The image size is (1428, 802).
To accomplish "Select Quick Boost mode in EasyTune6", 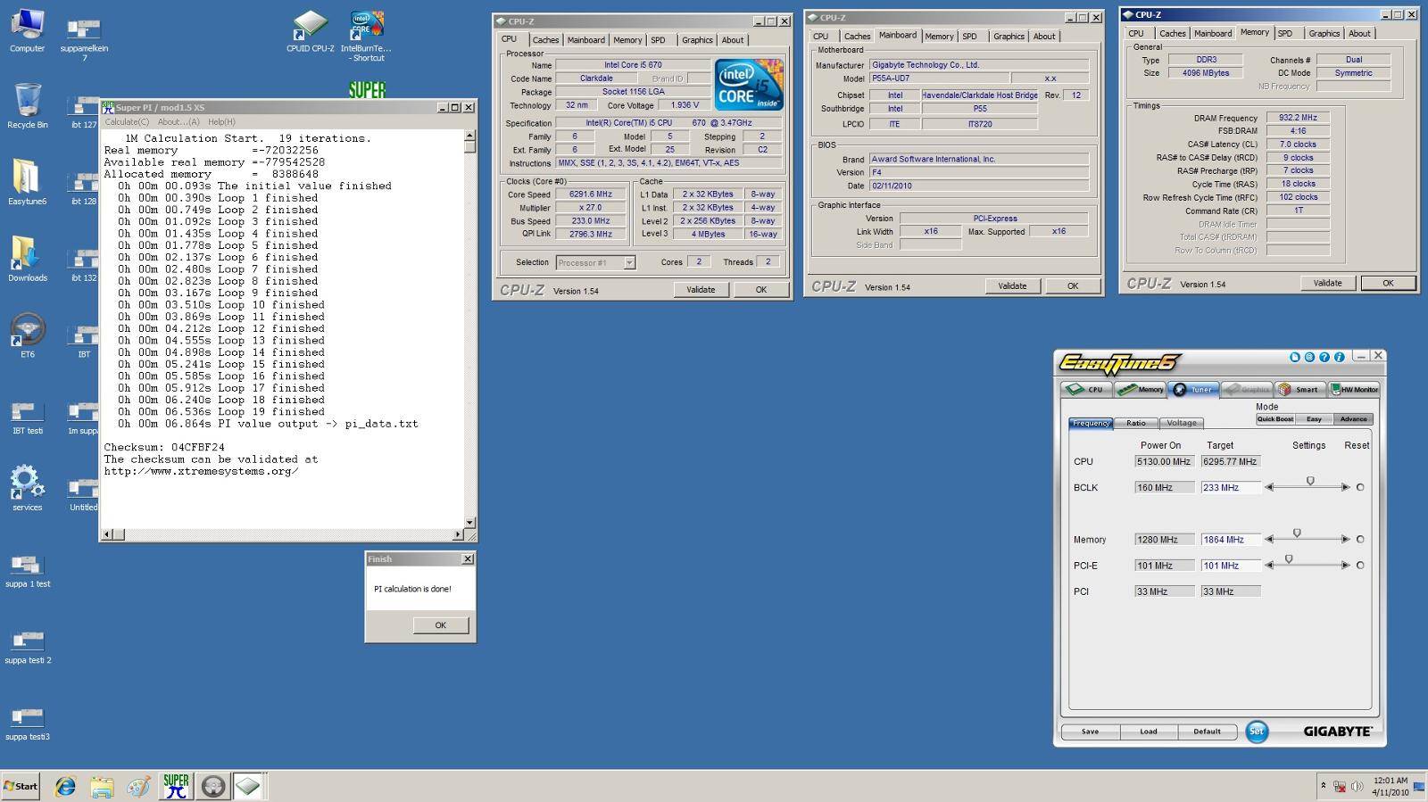I will click(1274, 418).
